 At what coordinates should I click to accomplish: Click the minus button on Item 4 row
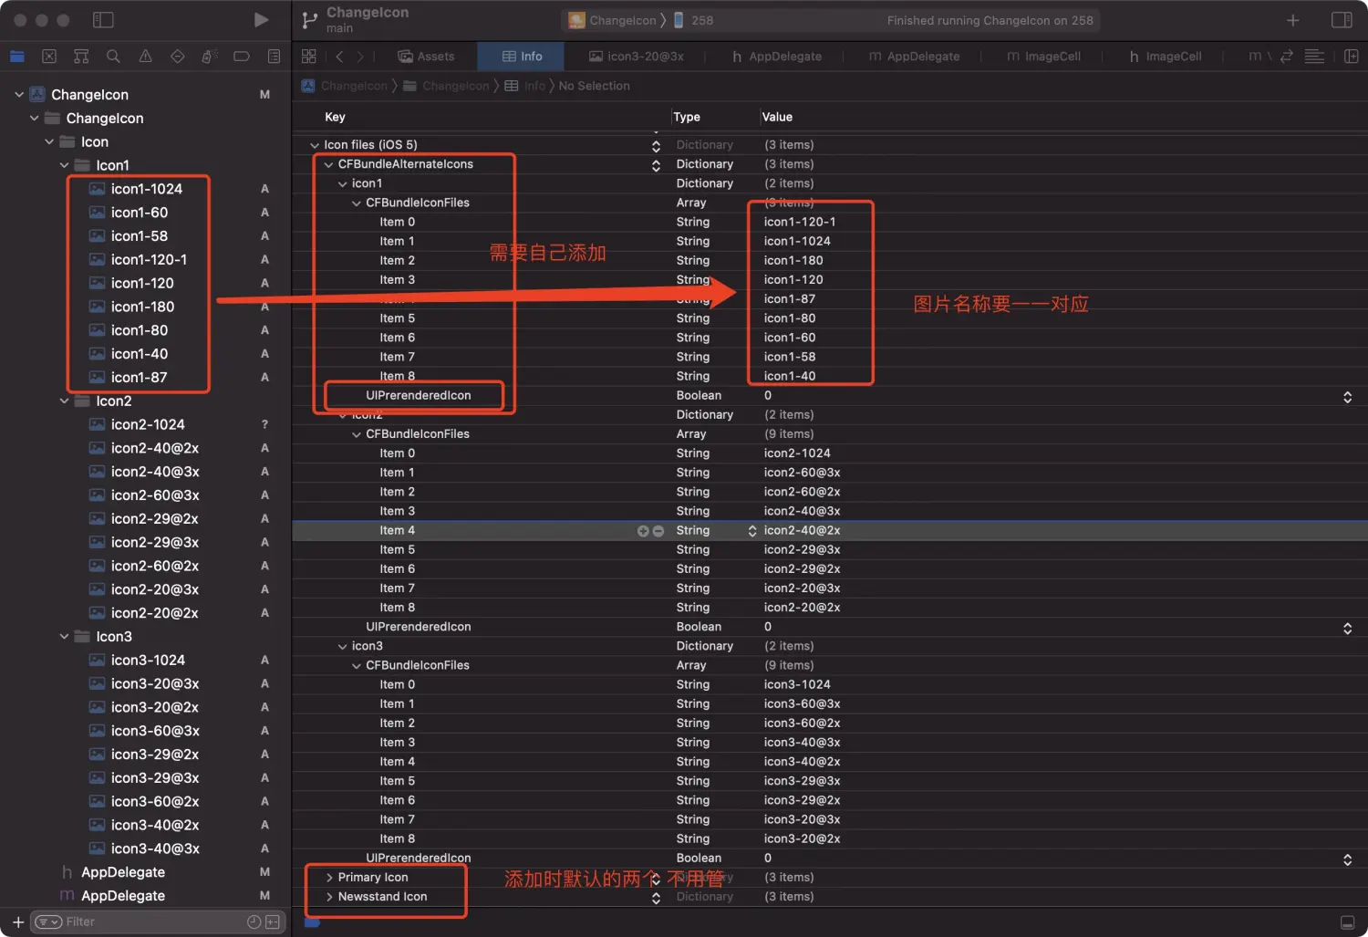658,531
